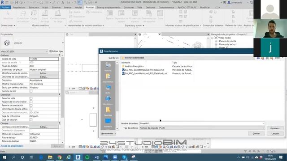Click the Condiciones de contorno ribbon tool
This screenshot has width=287, height=161.
[23, 16]
